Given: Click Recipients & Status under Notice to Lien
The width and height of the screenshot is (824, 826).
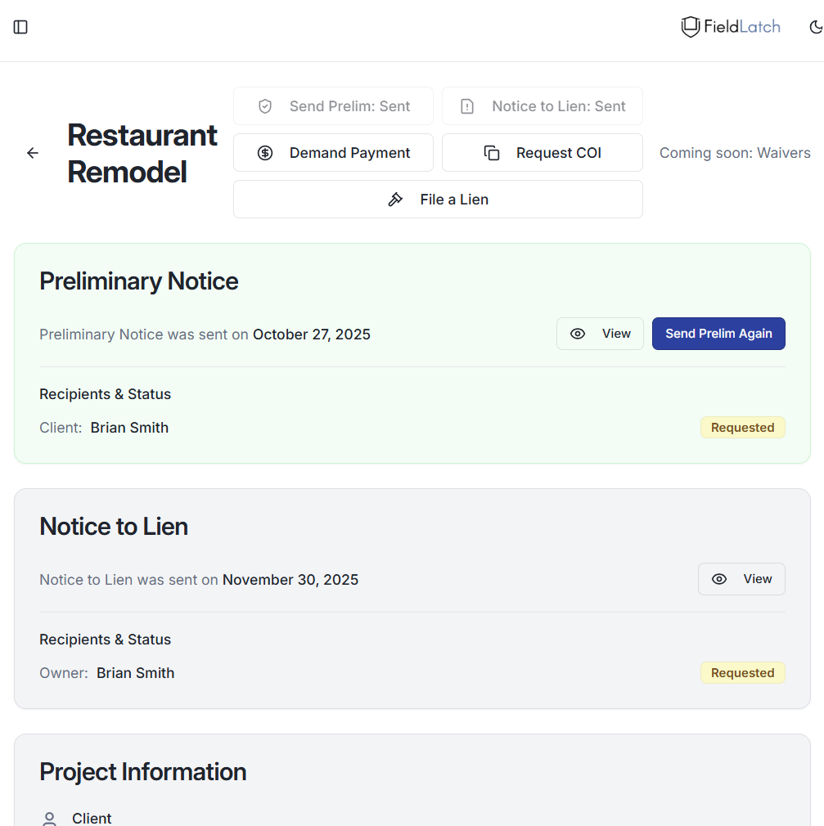Looking at the screenshot, I should pos(106,640).
